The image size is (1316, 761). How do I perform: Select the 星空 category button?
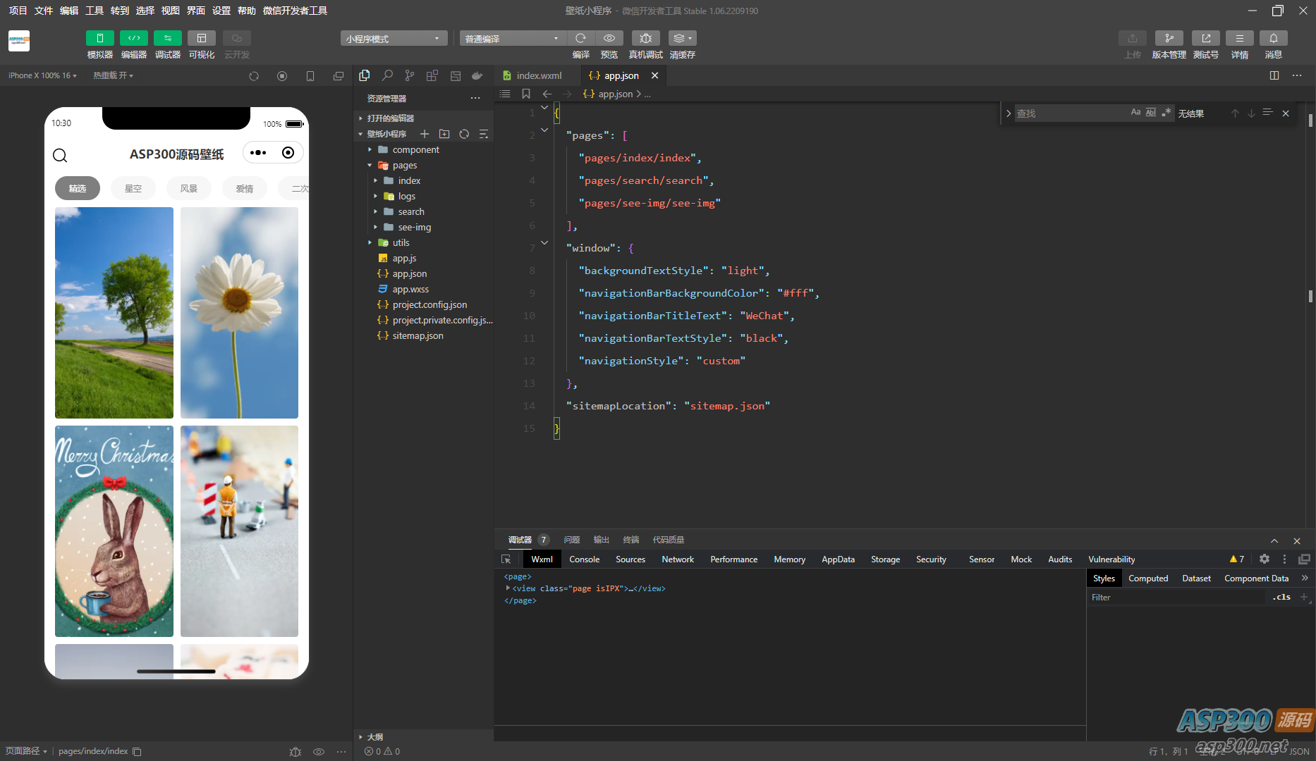tap(133, 188)
